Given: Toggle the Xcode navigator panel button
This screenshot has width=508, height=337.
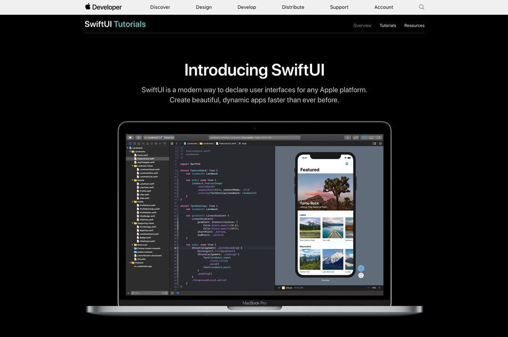Looking at the screenshot, I should pos(364,137).
